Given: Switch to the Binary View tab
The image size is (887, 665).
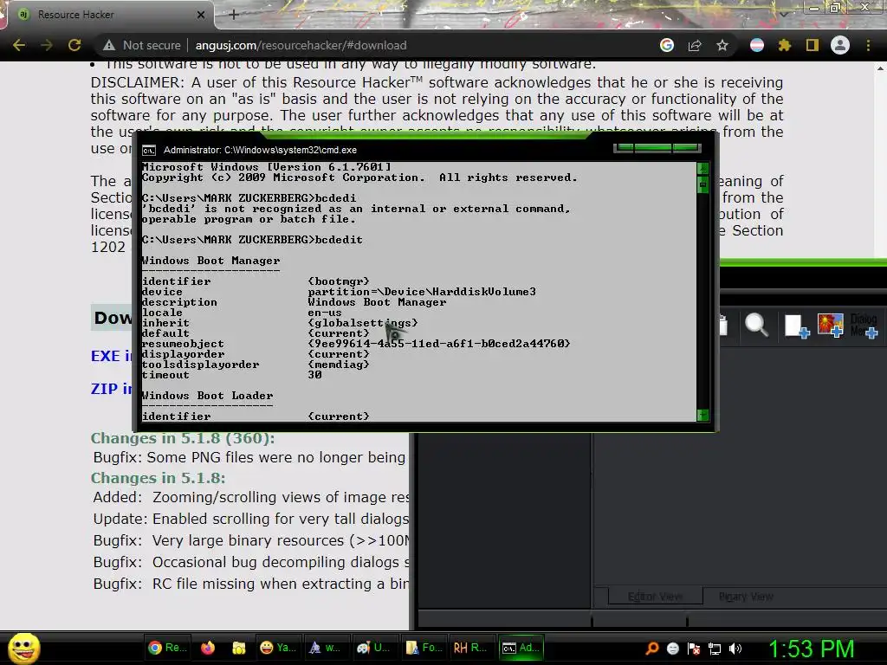Looking at the screenshot, I should [746, 597].
